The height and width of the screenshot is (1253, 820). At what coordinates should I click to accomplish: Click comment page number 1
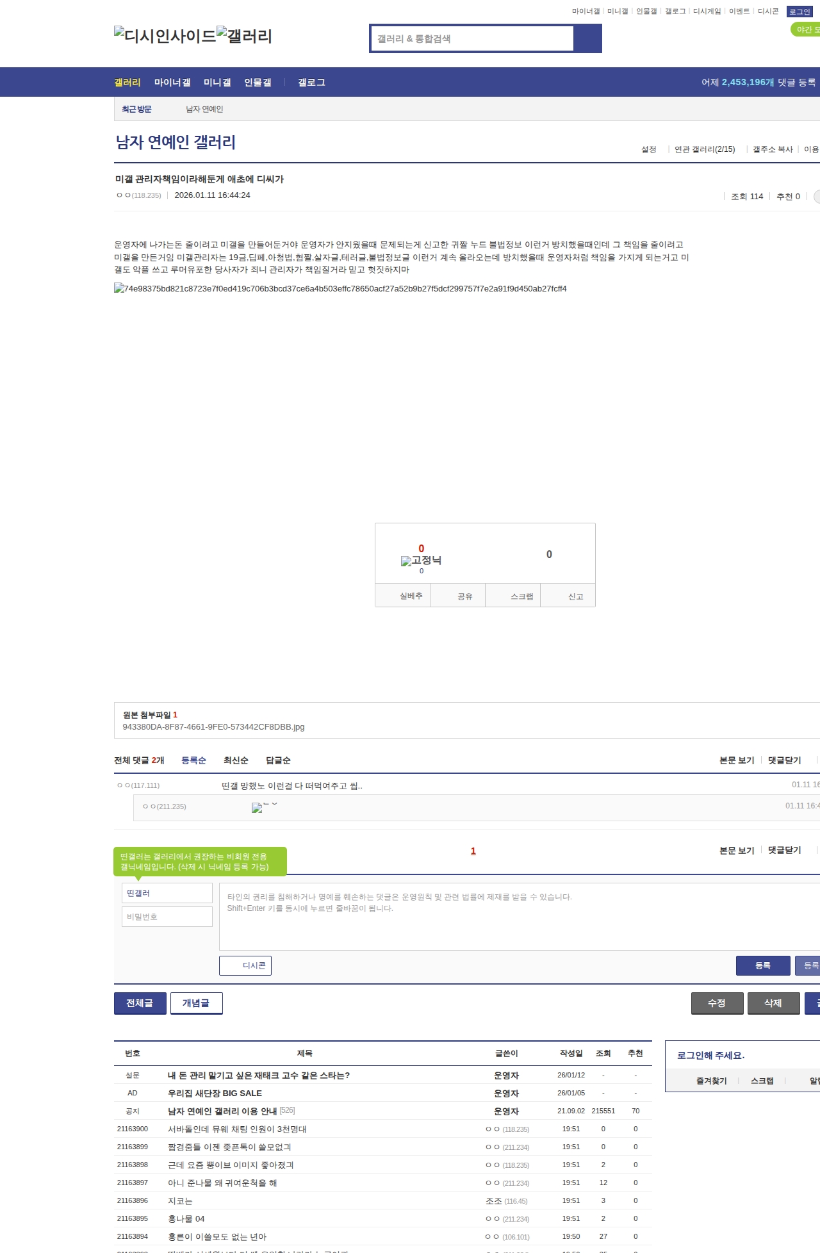point(473,851)
